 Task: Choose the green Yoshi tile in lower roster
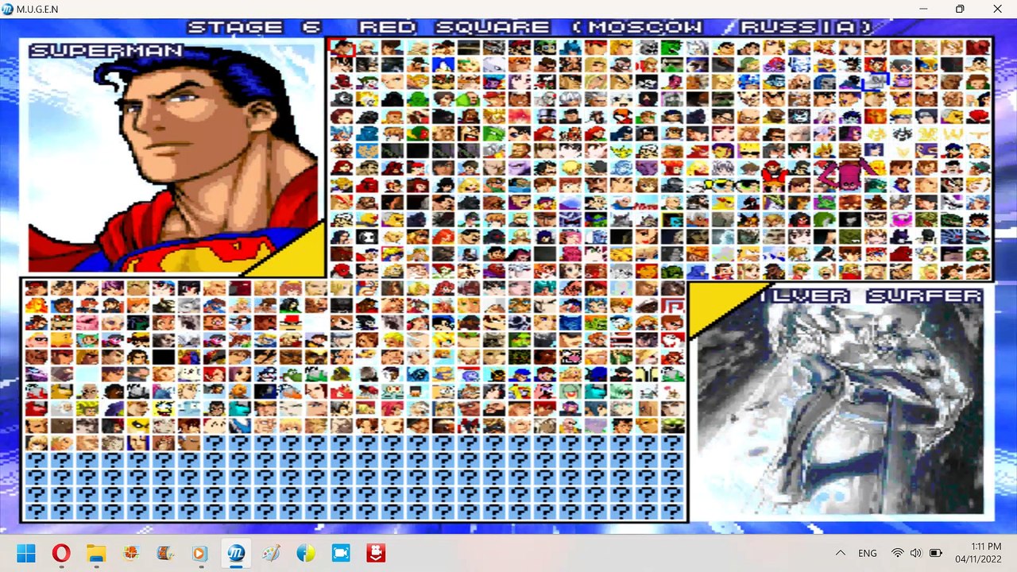[292, 374]
